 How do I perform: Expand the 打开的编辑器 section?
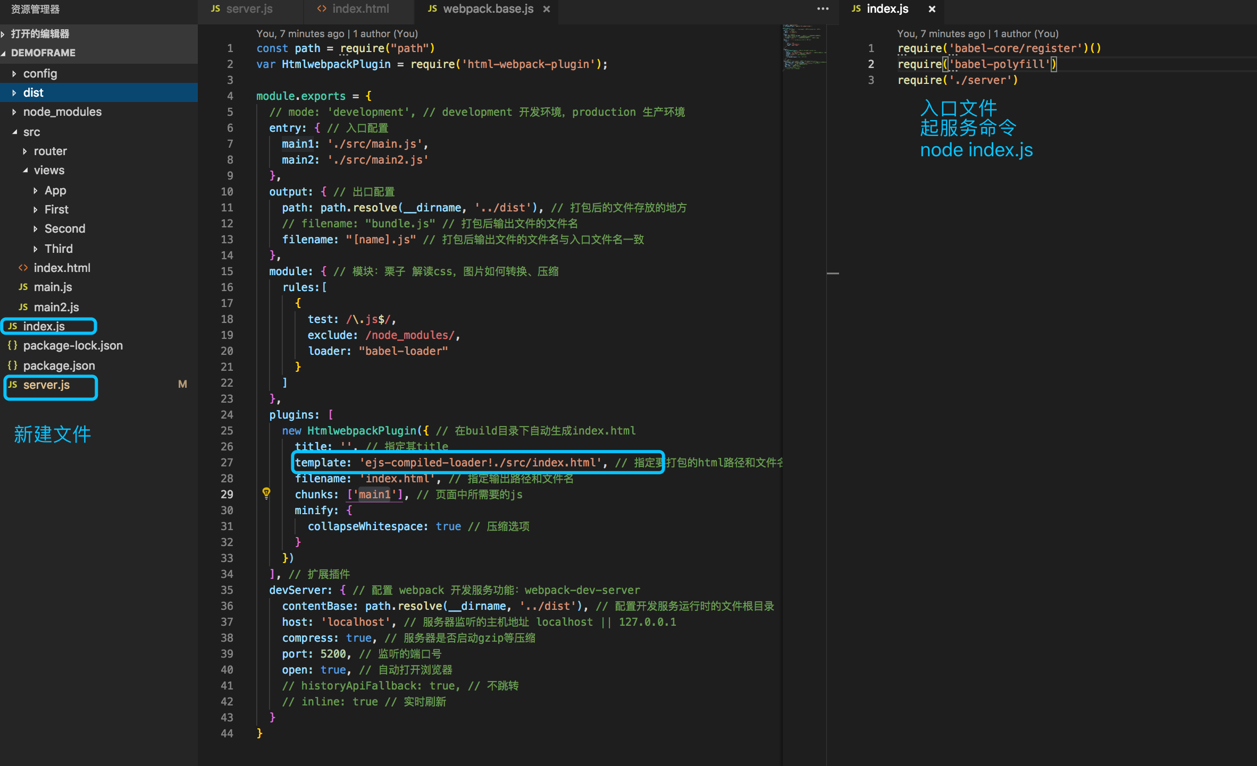click(99, 33)
